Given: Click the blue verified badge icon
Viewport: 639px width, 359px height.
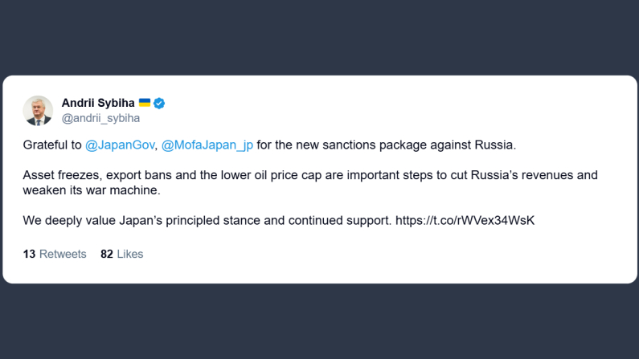Looking at the screenshot, I should coord(159,104).
